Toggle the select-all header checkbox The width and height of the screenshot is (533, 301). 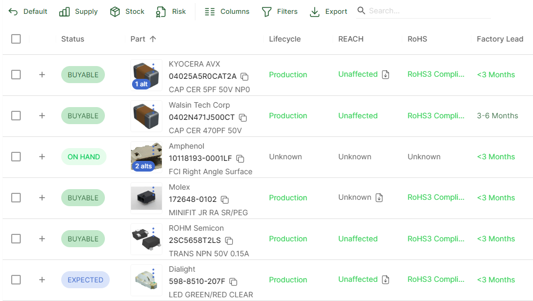coord(16,39)
